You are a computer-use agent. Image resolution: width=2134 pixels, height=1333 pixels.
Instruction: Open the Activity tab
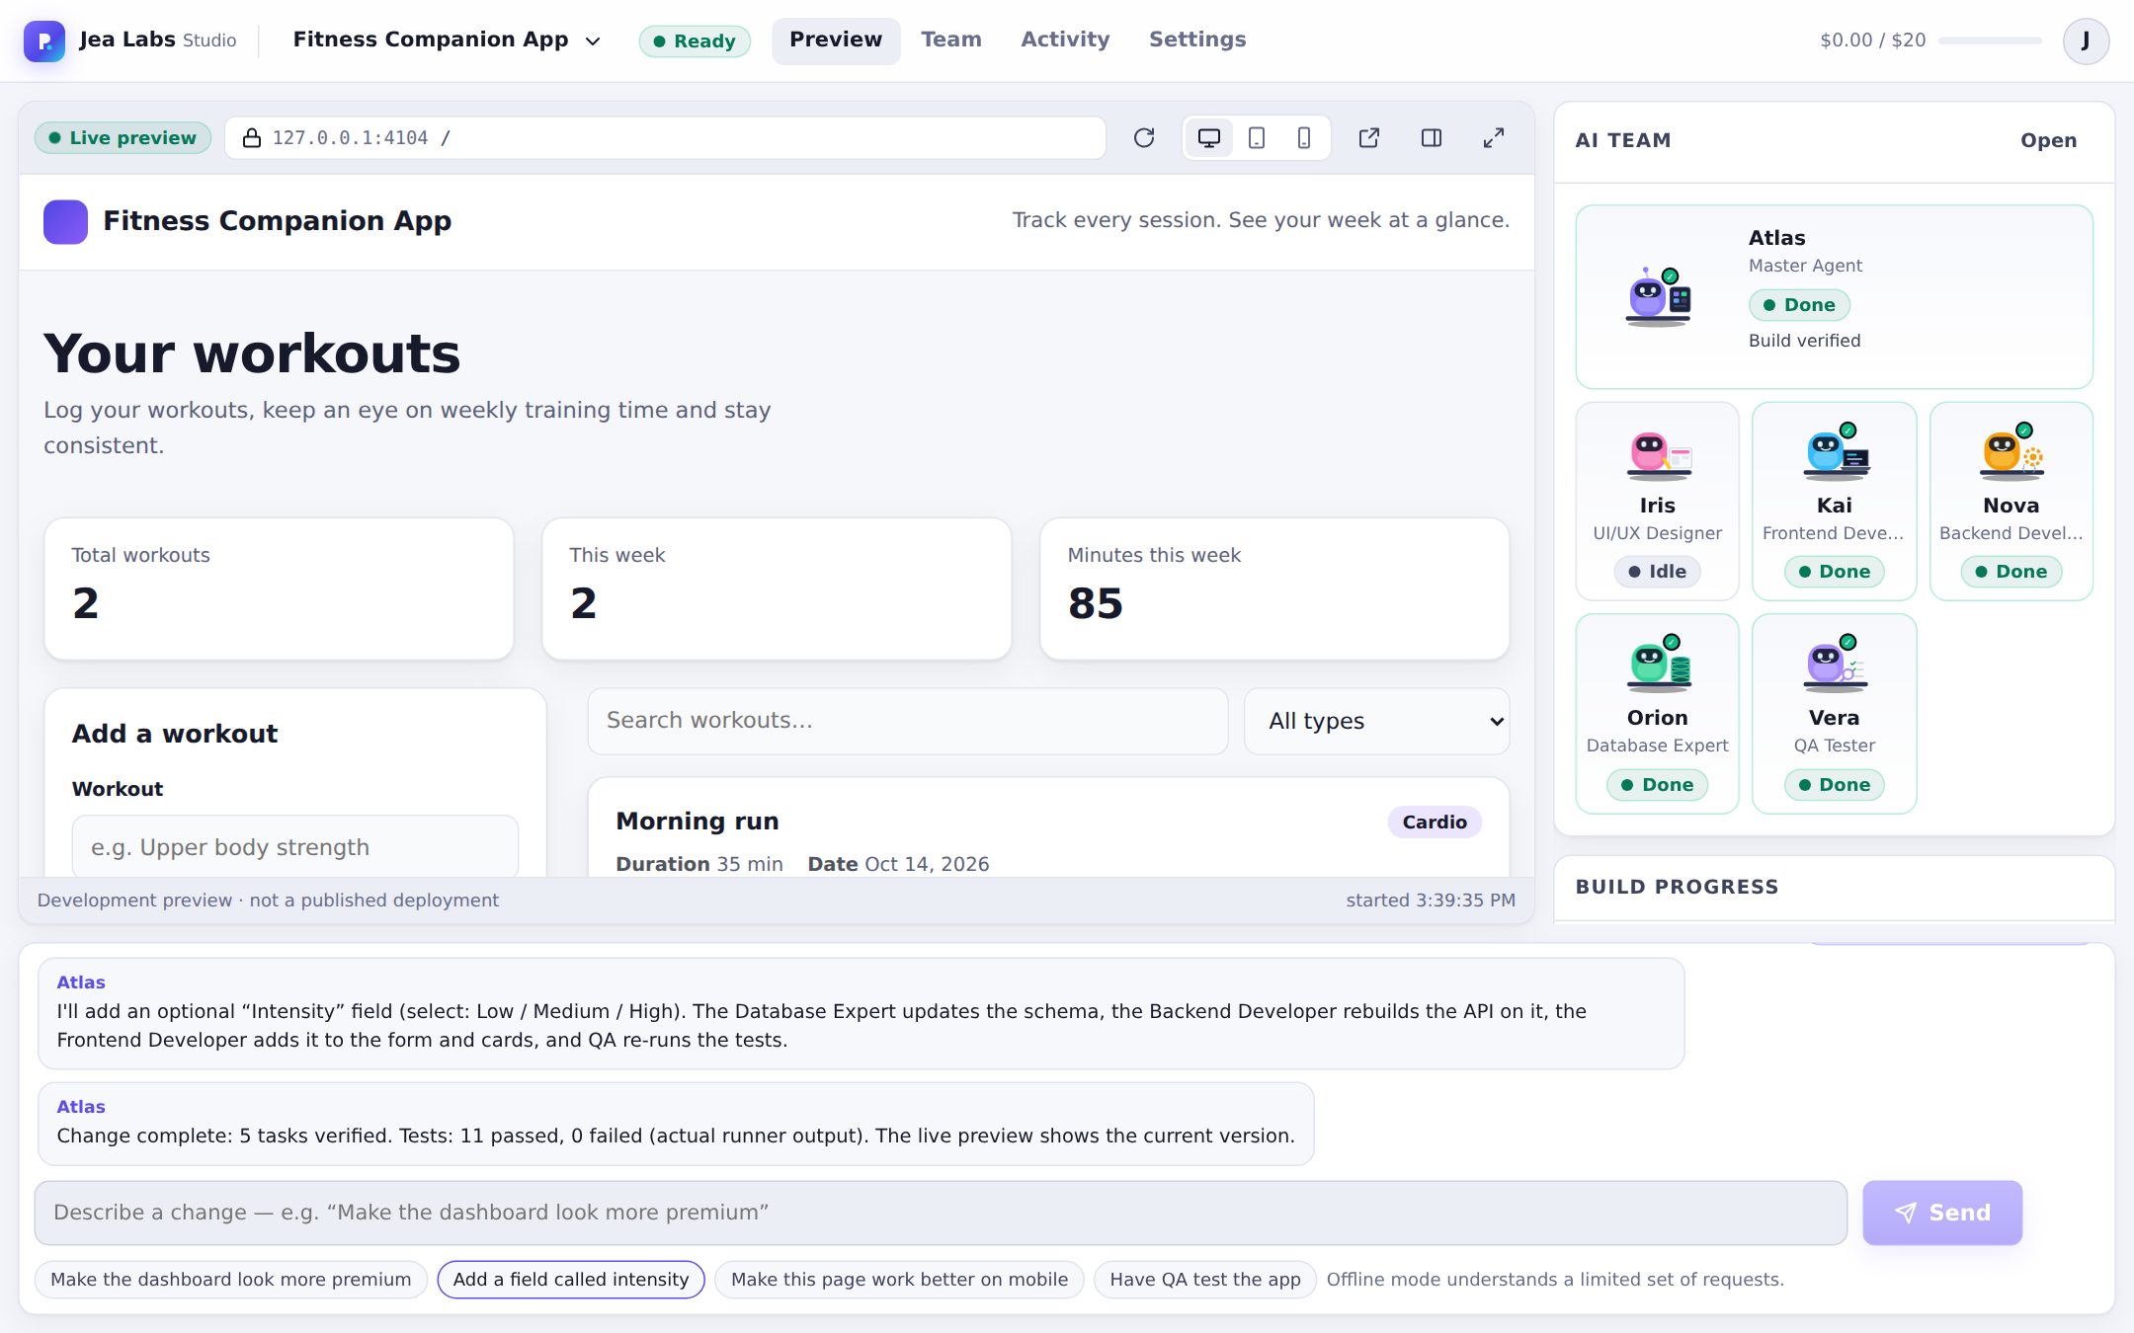point(1065,40)
